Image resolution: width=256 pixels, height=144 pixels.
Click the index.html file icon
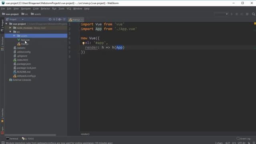(x=15, y=60)
